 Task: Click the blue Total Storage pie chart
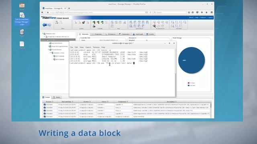click(192, 60)
